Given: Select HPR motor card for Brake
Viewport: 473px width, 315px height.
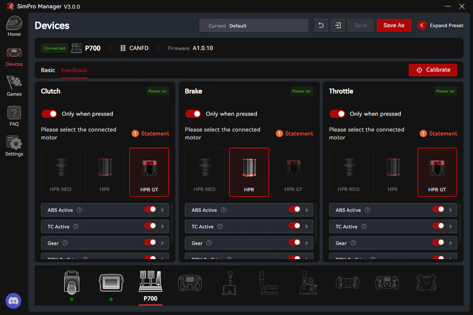Looking at the screenshot, I should (x=249, y=172).
